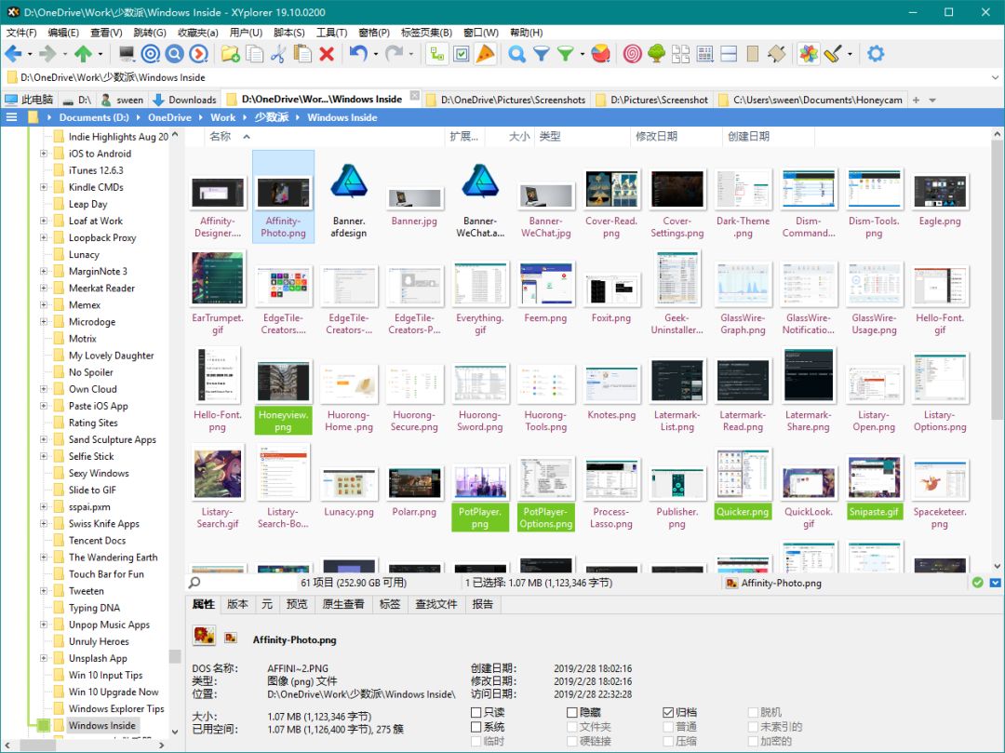Click the Cut scissors icon

tap(278, 54)
